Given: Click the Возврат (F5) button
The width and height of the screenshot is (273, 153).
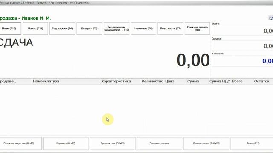Looking at the screenshot, I should click(x=89, y=28).
